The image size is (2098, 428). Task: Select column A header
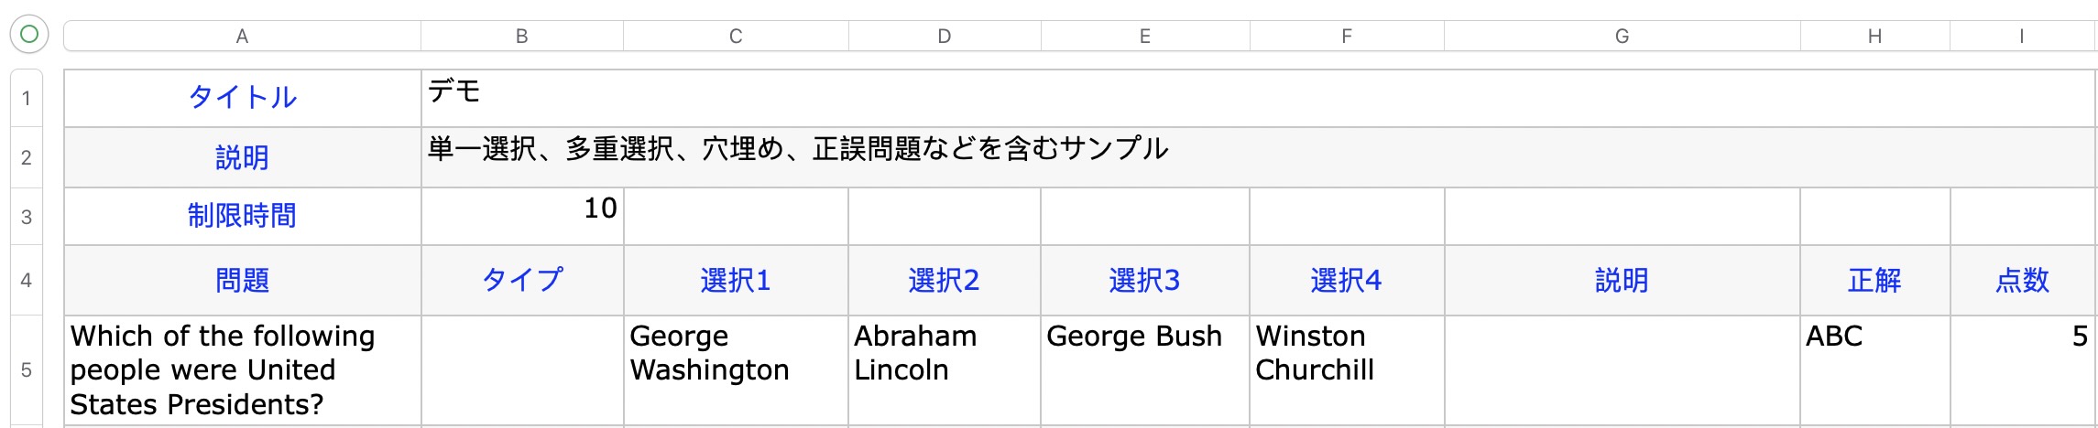(242, 37)
